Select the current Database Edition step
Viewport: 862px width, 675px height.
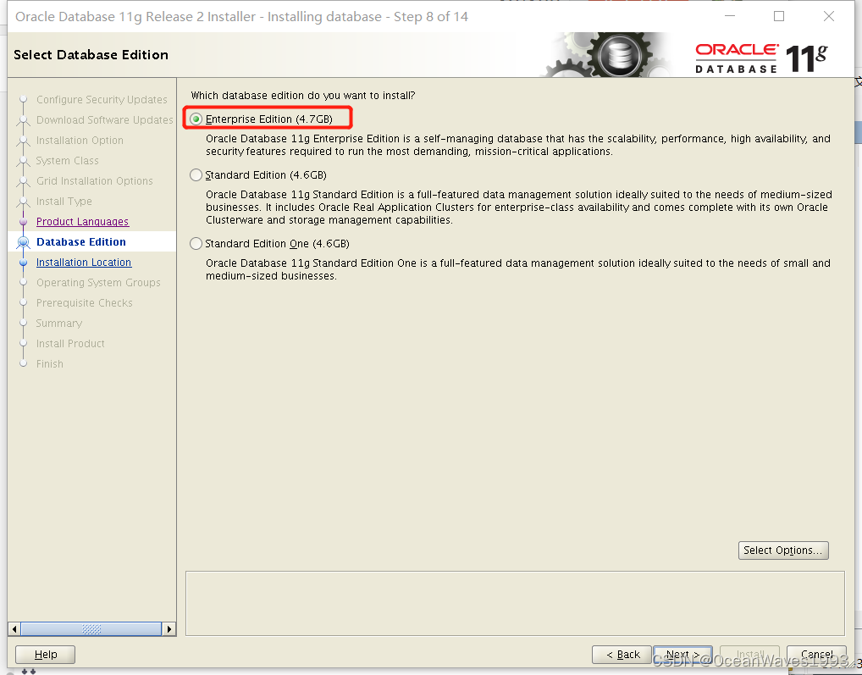pos(80,242)
